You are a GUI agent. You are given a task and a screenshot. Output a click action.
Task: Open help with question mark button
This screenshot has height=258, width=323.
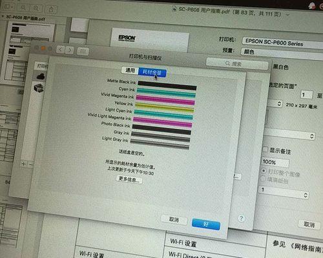pos(241,218)
